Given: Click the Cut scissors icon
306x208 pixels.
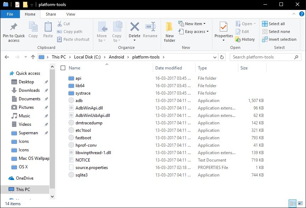Looking at the screenshot, I should tap(60, 24).
